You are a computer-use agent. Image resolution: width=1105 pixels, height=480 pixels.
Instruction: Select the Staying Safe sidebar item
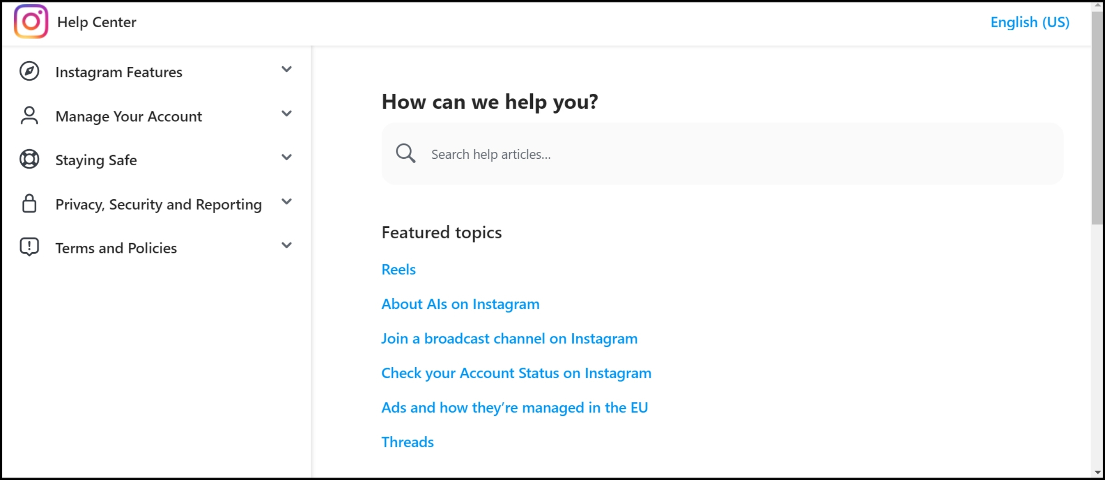[x=96, y=160]
